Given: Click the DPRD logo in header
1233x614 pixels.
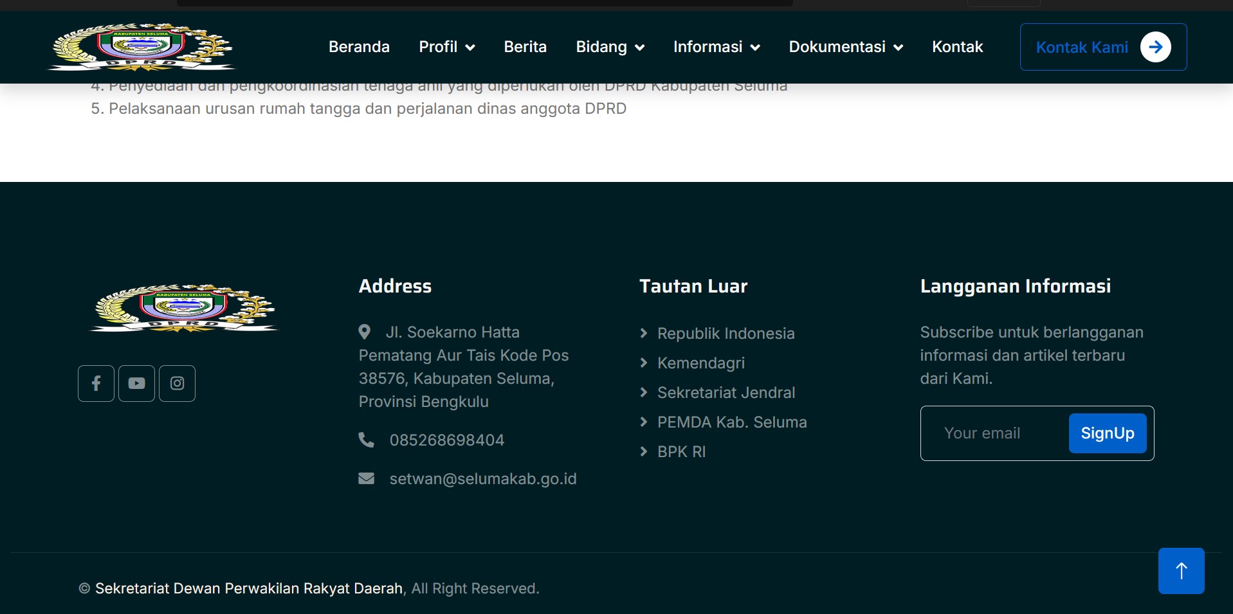Looking at the screenshot, I should pos(142,47).
